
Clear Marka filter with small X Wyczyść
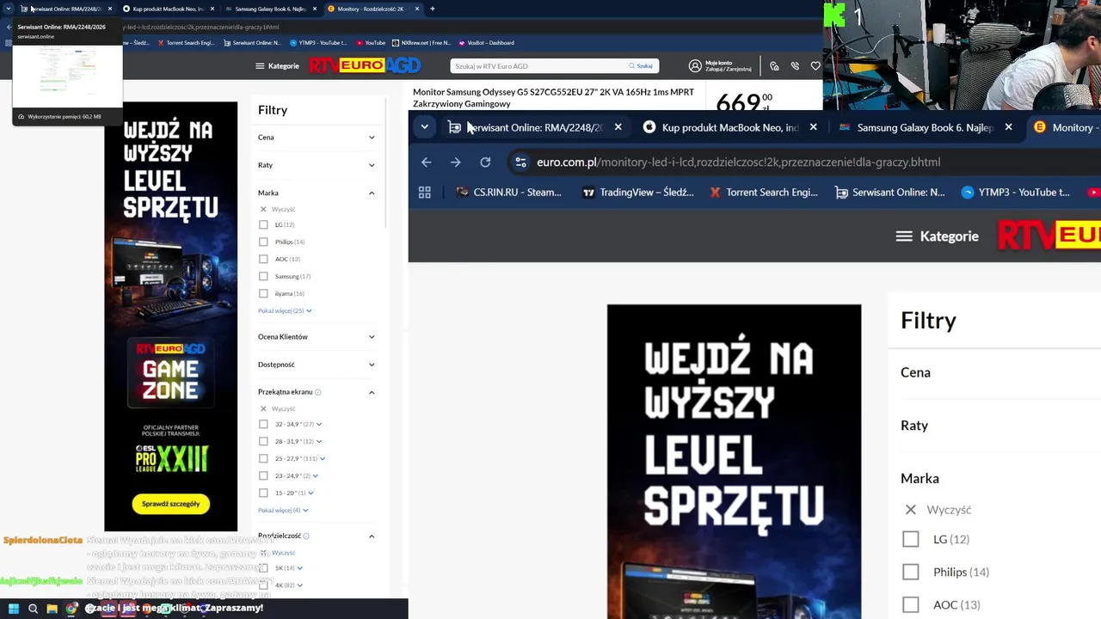(x=277, y=209)
